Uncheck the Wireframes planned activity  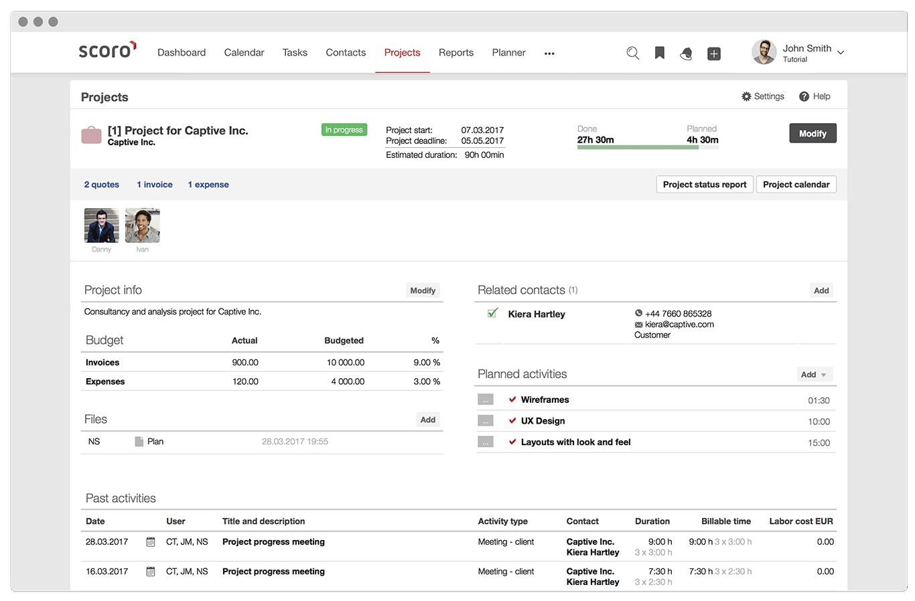[x=512, y=399]
